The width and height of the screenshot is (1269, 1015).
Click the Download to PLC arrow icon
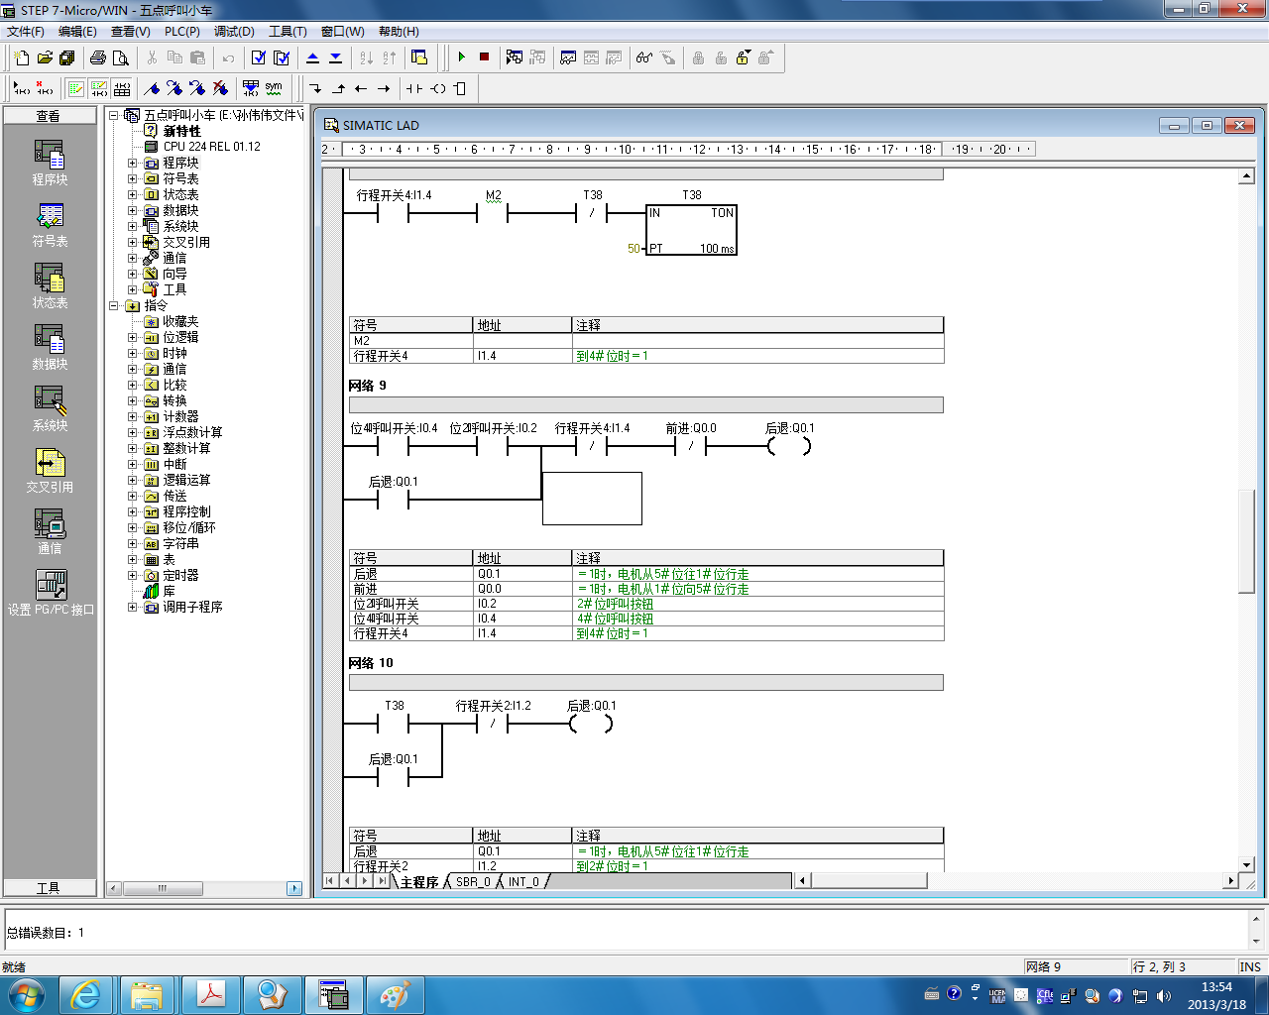(x=335, y=57)
